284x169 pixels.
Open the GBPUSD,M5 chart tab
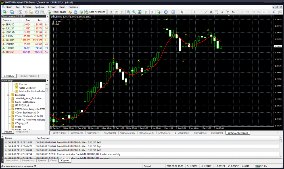pyautogui.click(x=200, y=133)
